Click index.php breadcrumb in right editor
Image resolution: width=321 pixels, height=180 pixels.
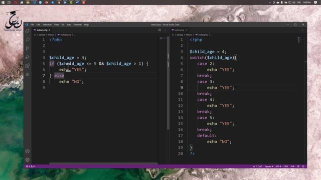(202, 34)
